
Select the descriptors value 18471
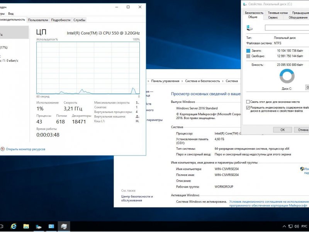(79, 121)
